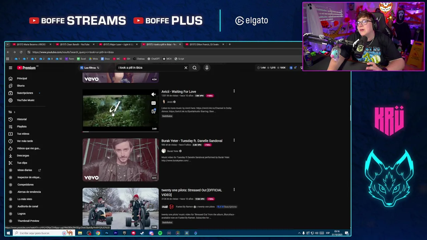This screenshot has height=240, width=427.
Task: Open Steam from the Windows taskbar
Action: click(x=142, y=233)
